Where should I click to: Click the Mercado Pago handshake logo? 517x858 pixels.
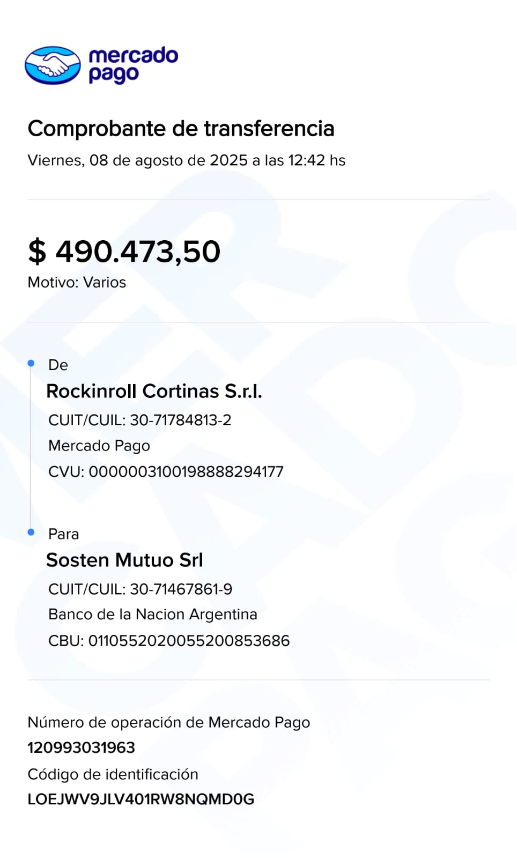pos(53,65)
